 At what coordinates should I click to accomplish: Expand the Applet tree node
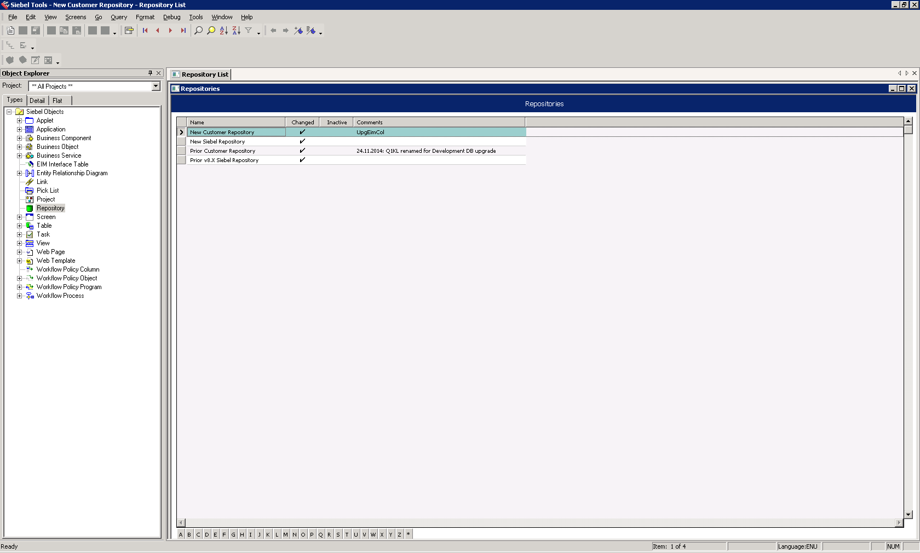[x=19, y=120]
